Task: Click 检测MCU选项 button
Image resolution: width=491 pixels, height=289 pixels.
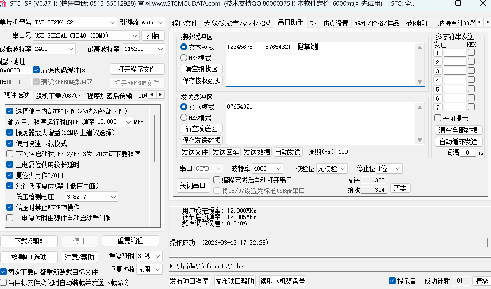Action: coord(29,257)
